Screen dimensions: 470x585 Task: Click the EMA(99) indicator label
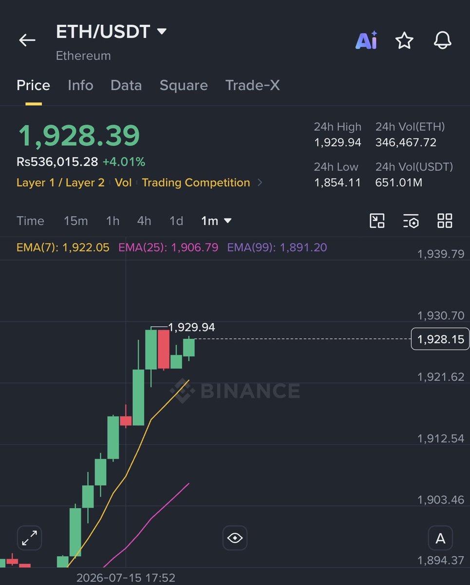(x=277, y=248)
